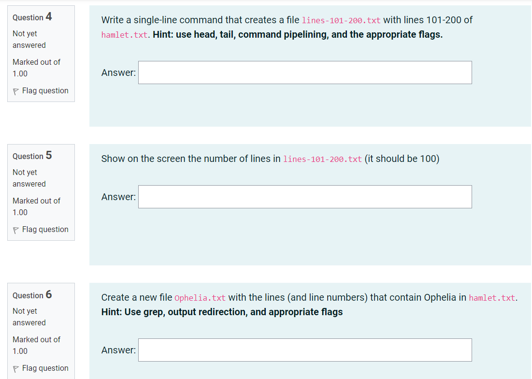Select the Question 4 heading
The width and height of the screenshot is (532, 379).
(32, 17)
